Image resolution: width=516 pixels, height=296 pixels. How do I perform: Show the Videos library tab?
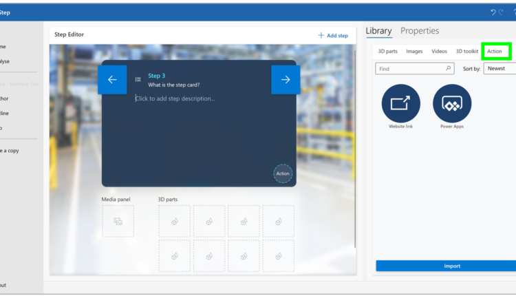(x=439, y=52)
